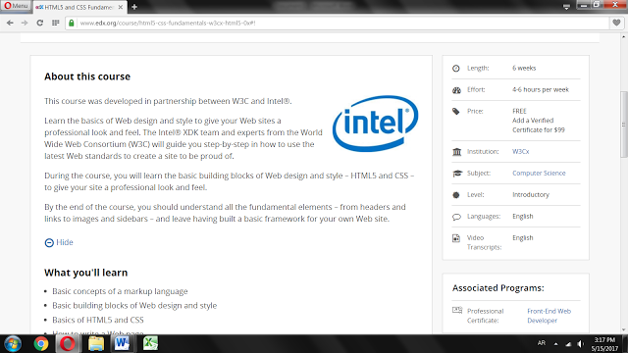The width and height of the screenshot is (628, 353).
Task: Click the Intel logo image
Action: (x=375, y=124)
